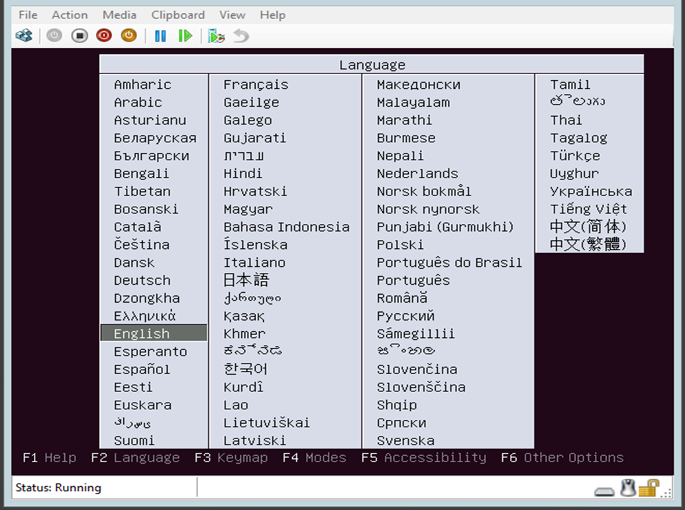Screen dimensions: 685x510
Task: Pick Türkçe from the list
Action: (575, 156)
